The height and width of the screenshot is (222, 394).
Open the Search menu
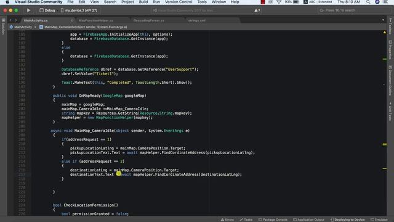point(110,2)
